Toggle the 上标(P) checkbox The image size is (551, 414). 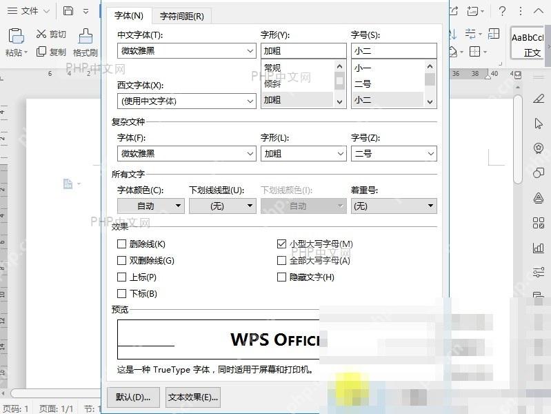click(121, 277)
